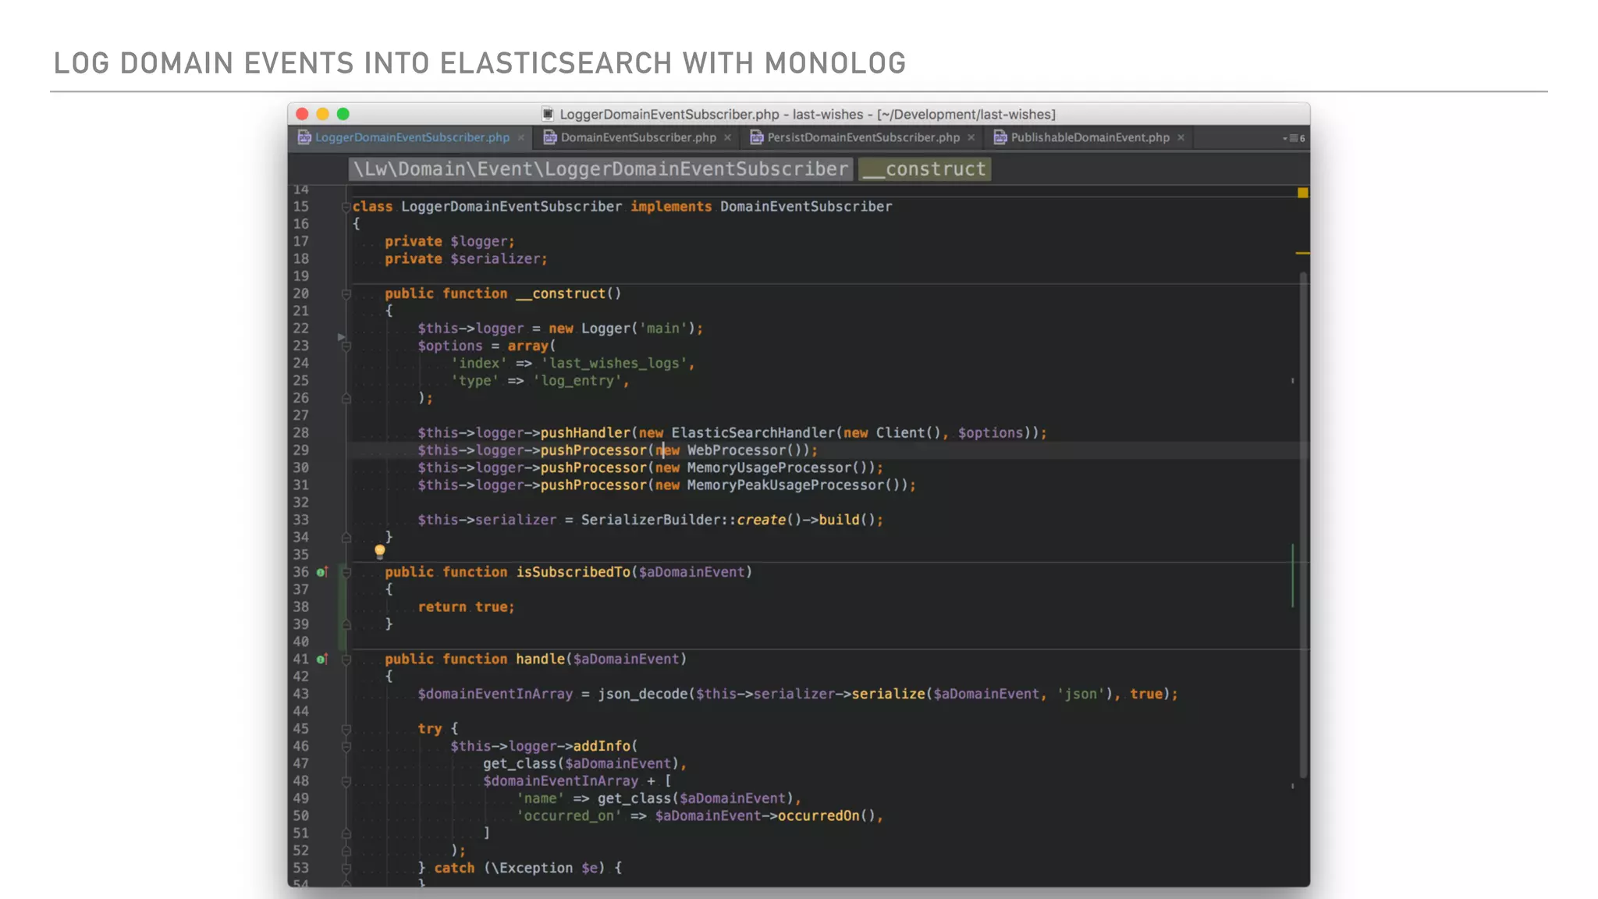Click the vertical editor scrollbar

1302,524
